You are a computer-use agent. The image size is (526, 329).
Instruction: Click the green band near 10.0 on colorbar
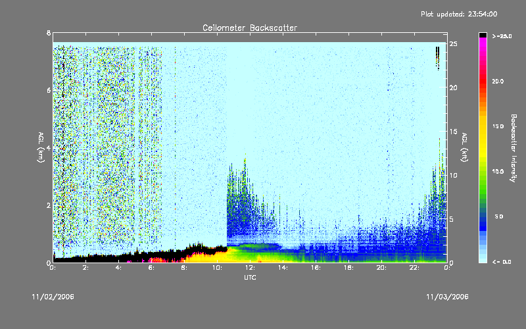click(x=483, y=174)
